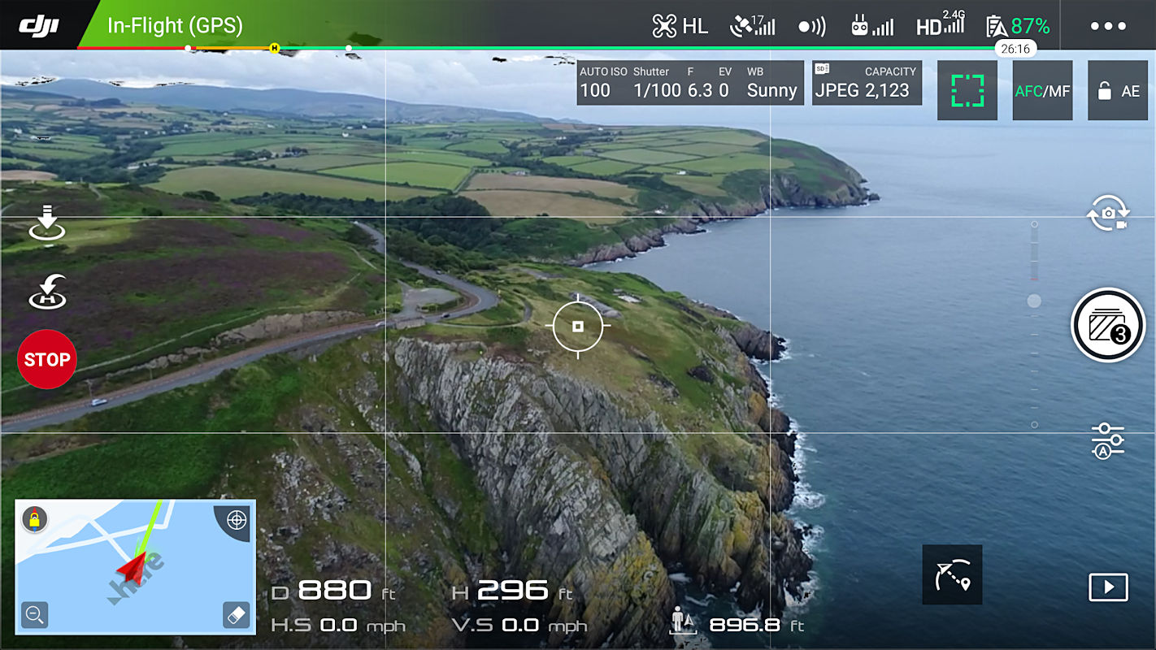1156x650 pixels.
Task: Toggle AFC/MF focus mode
Action: (x=1042, y=91)
